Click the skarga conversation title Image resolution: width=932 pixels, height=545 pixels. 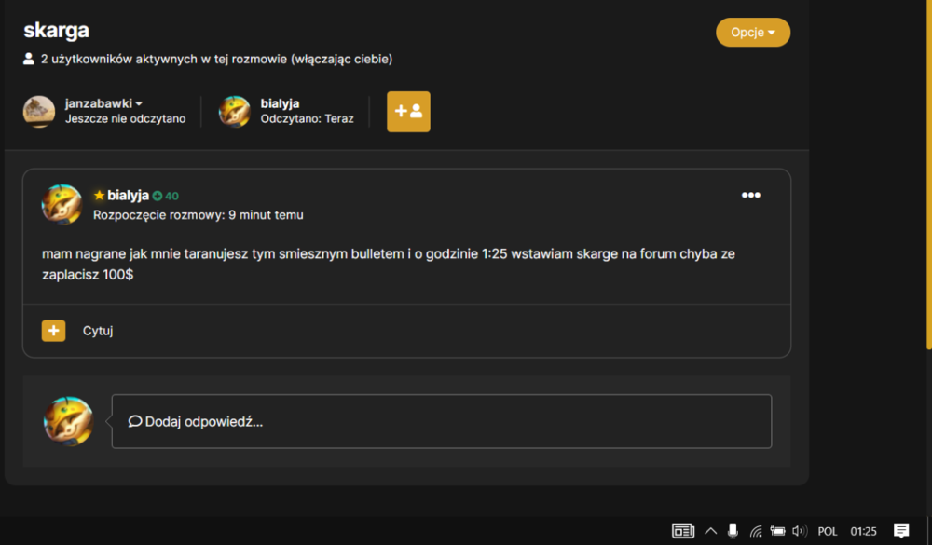[56, 31]
